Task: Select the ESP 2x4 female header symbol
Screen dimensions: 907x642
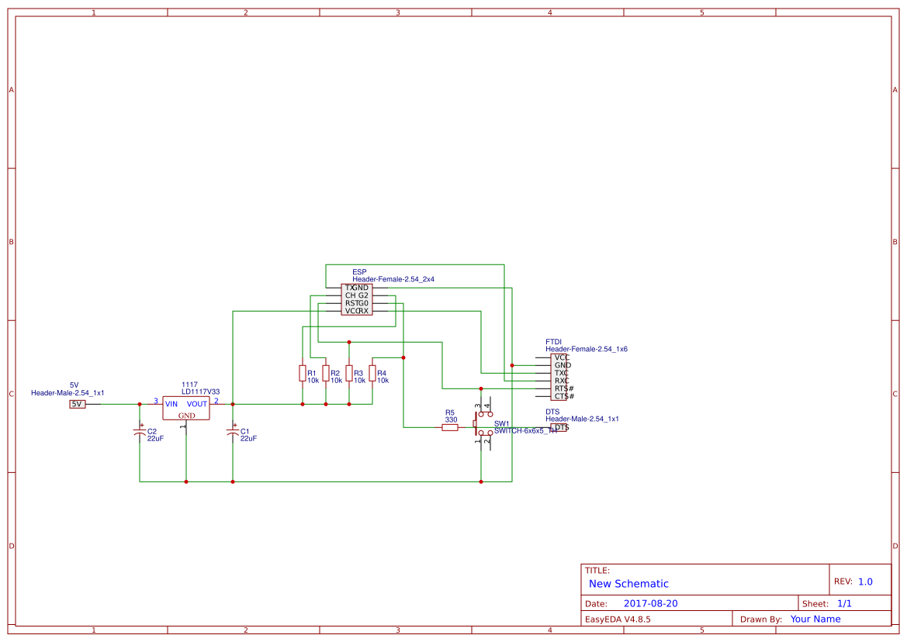Action: 358,299
